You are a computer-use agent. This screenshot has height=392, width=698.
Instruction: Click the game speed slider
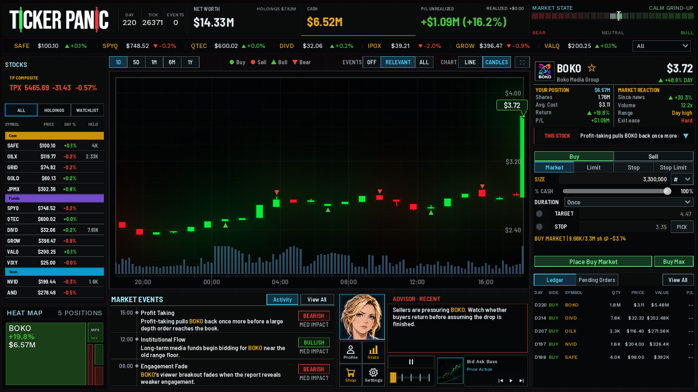411,377
